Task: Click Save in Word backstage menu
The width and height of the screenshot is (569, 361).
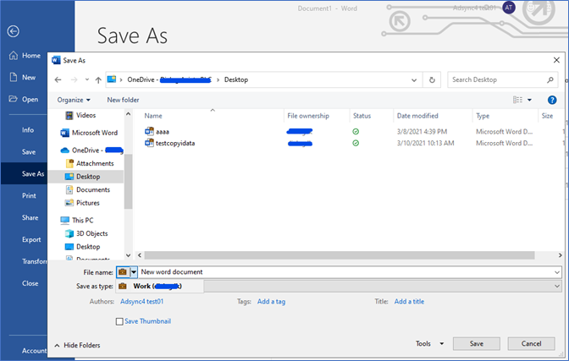Action: pos(29,152)
